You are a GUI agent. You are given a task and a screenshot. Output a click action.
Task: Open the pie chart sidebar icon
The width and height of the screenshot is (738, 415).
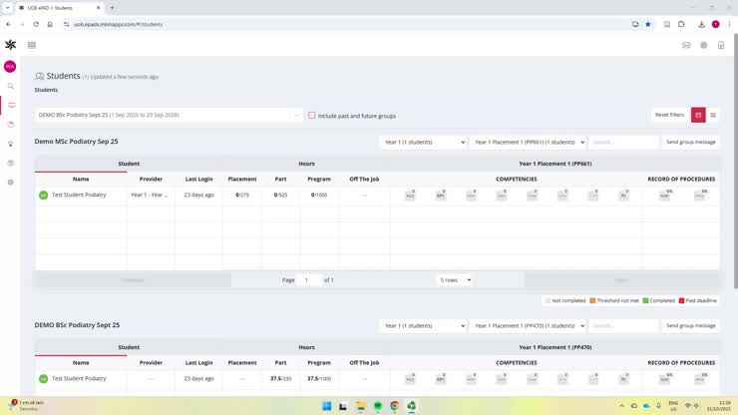tap(11, 125)
